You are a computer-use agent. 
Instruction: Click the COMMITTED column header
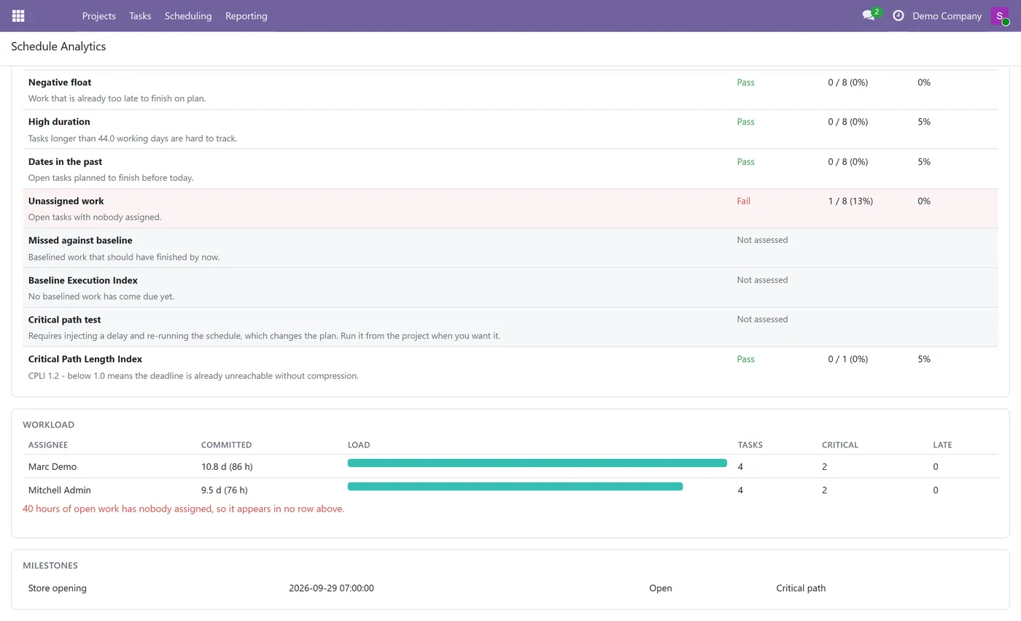click(x=227, y=445)
